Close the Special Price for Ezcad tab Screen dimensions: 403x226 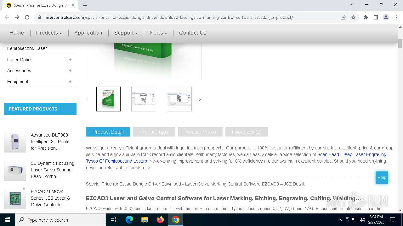pos(73,5)
